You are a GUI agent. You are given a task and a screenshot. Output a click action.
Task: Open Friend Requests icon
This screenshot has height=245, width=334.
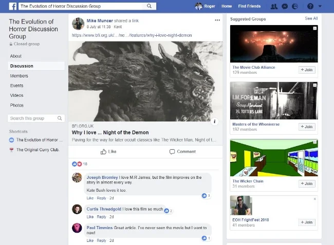coord(274,6)
